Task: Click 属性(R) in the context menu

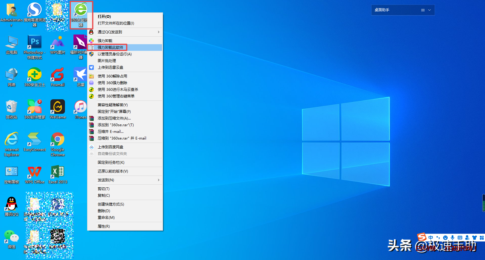Action: (104, 226)
